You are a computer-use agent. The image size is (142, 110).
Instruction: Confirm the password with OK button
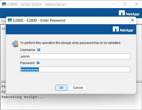(x=61, y=88)
